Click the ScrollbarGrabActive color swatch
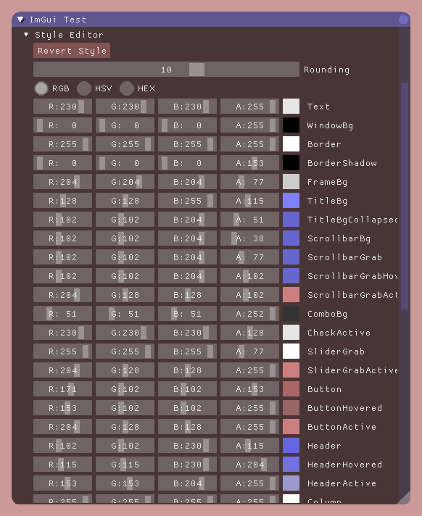This screenshot has width=422, height=516. click(x=291, y=294)
